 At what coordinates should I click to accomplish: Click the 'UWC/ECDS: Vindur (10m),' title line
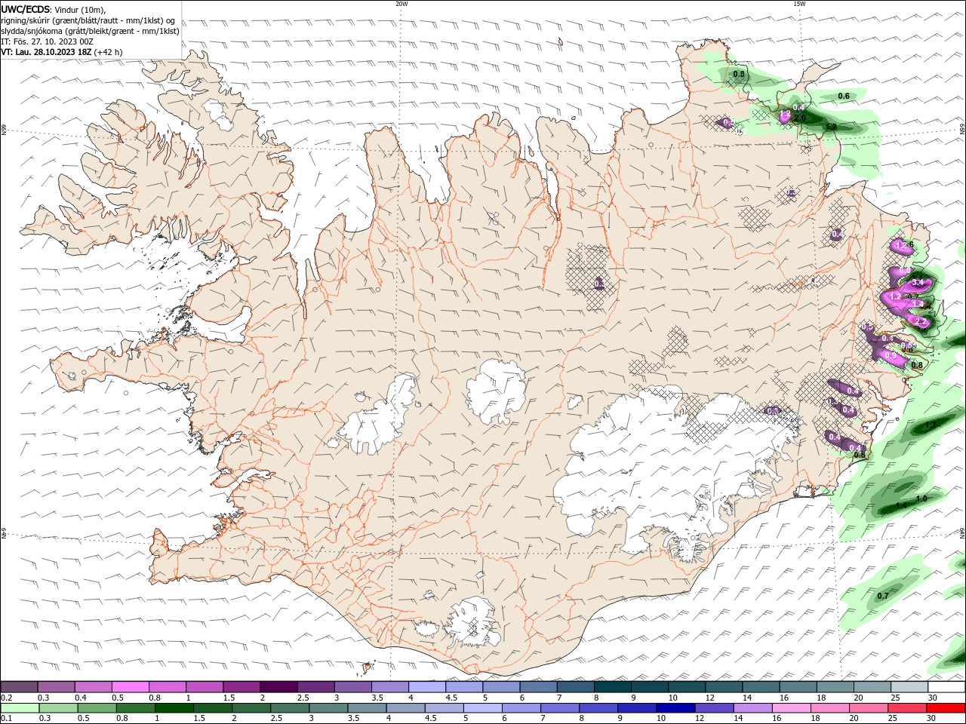54,9
